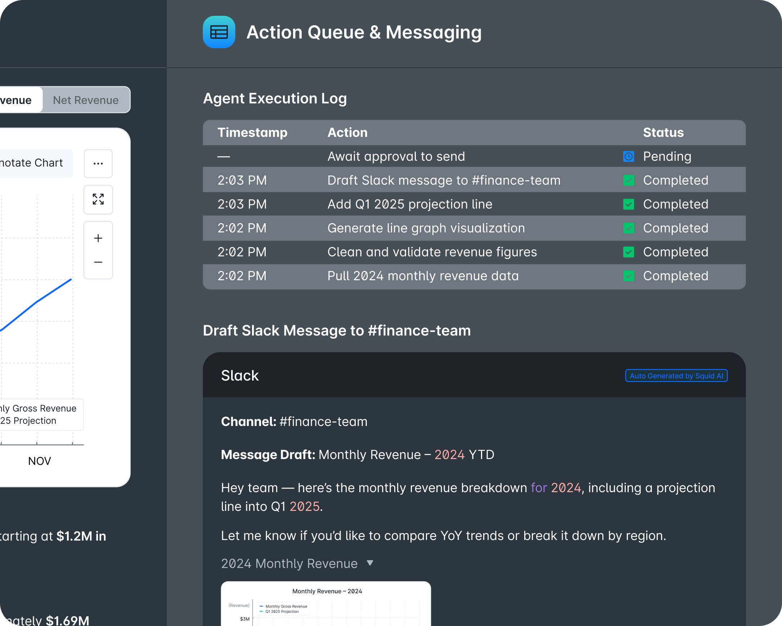The height and width of the screenshot is (626, 782).
Task: Open the Monthly Revenue 2024 chart thumbnail
Action: tap(325, 604)
